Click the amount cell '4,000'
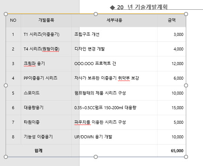 tap(172, 49)
